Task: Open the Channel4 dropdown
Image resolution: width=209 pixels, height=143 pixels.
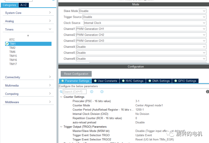Action: (x=141, y=47)
